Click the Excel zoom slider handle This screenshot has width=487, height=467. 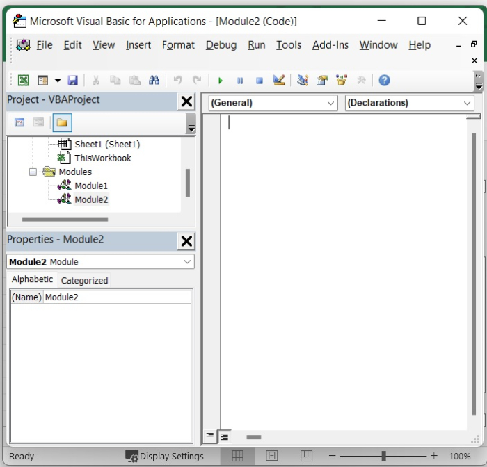pos(384,456)
